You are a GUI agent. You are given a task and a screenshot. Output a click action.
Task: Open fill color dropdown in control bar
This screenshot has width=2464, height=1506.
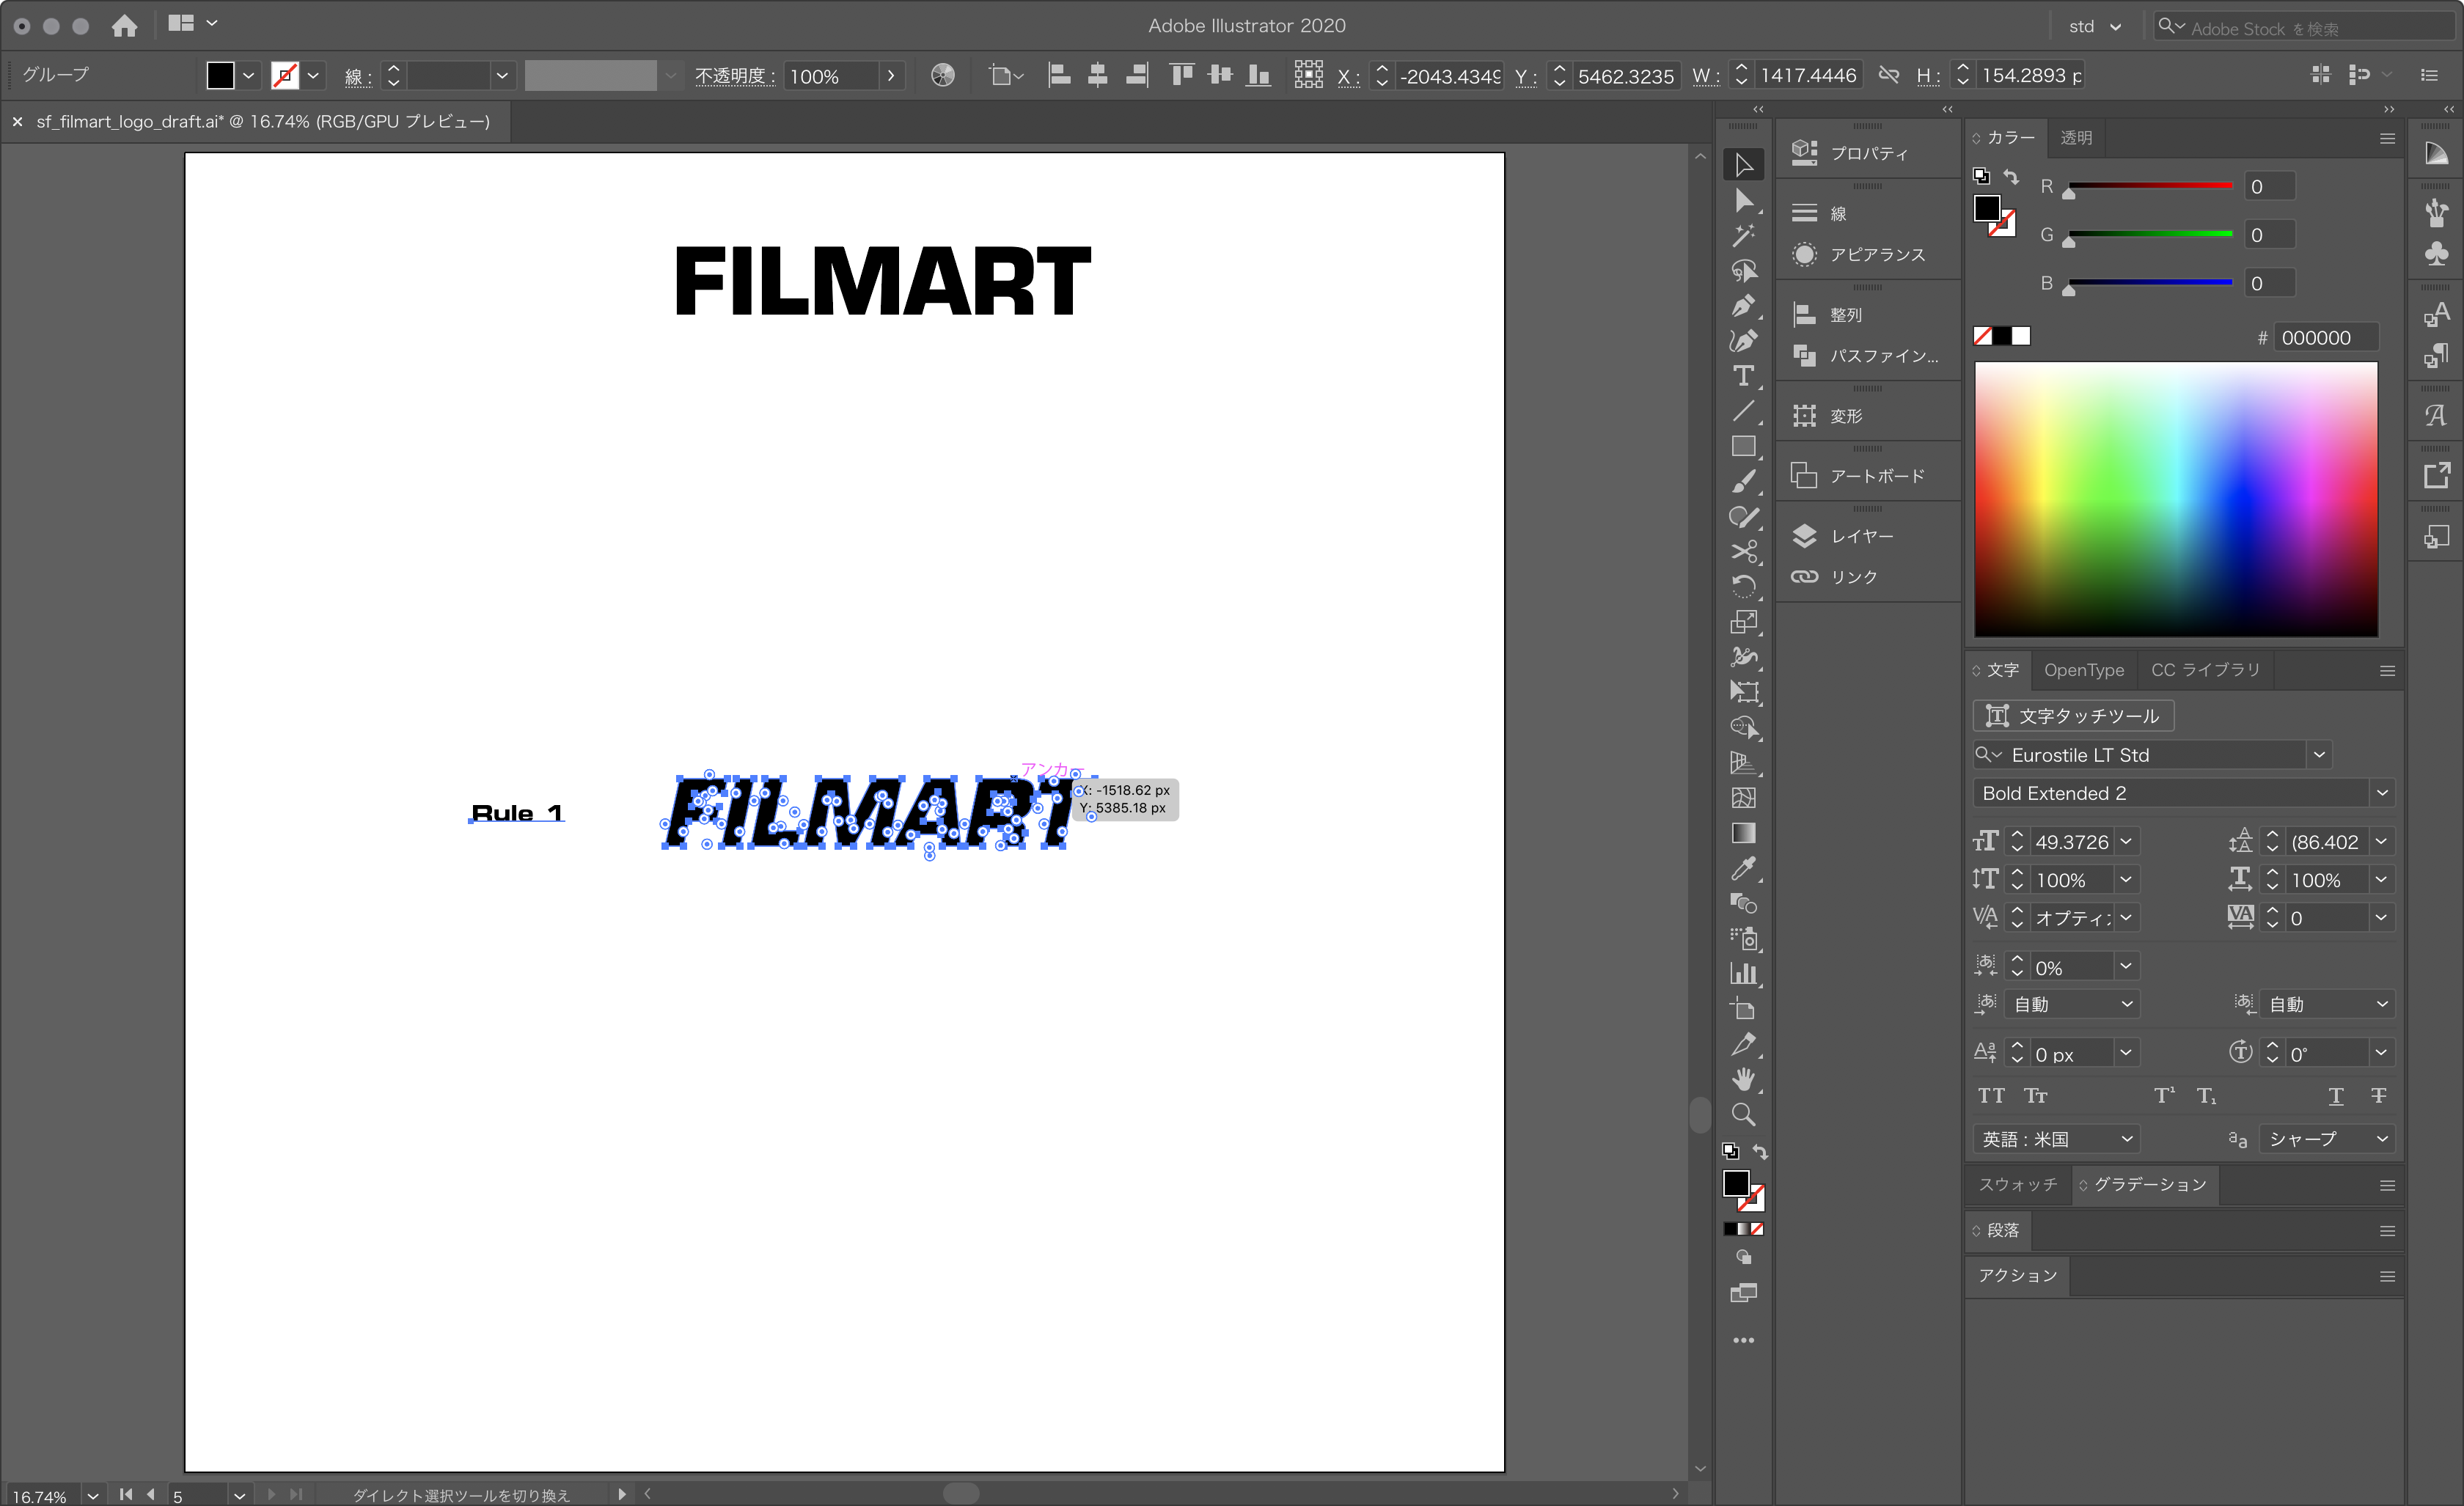[248, 75]
